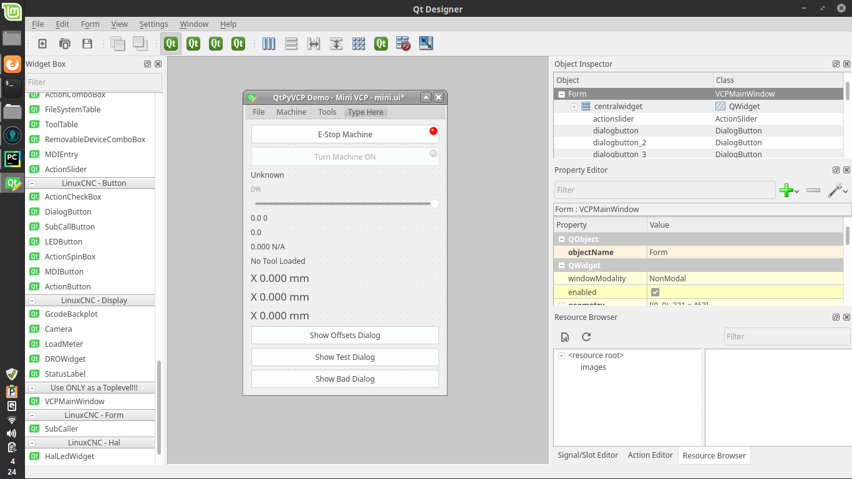
Task: Switch to Action Editor tab
Action: coord(650,455)
